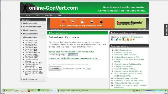Open 3G2 video converter link
168x94 pixels.
click(x=123, y=50)
